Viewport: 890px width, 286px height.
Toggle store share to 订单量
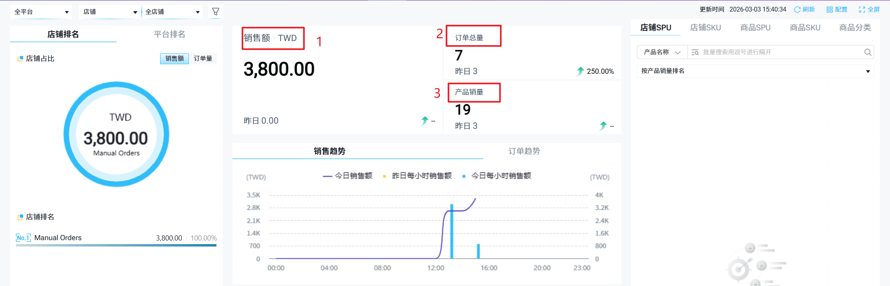click(203, 59)
